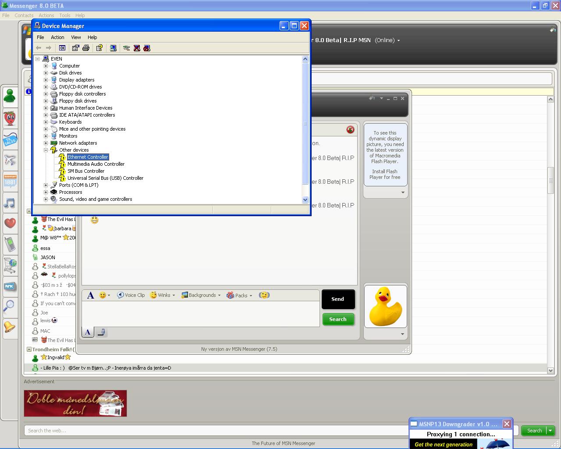
Task: Click the Voice Clip button
Action: [x=131, y=295]
